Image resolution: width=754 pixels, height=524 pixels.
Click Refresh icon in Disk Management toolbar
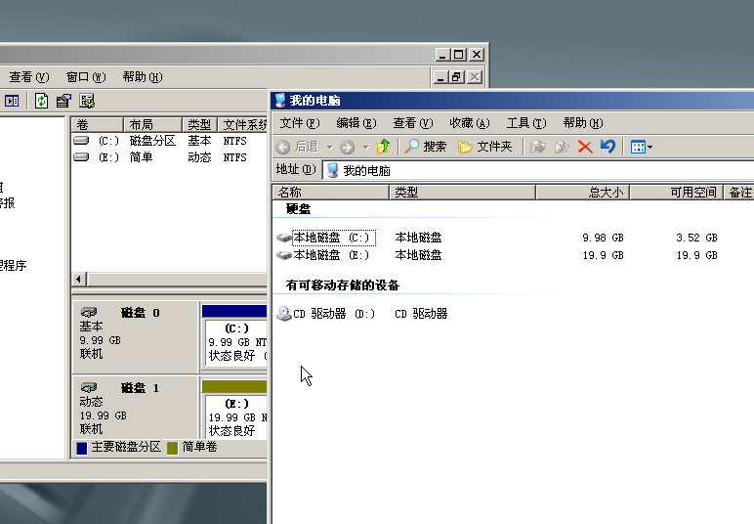click(41, 101)
